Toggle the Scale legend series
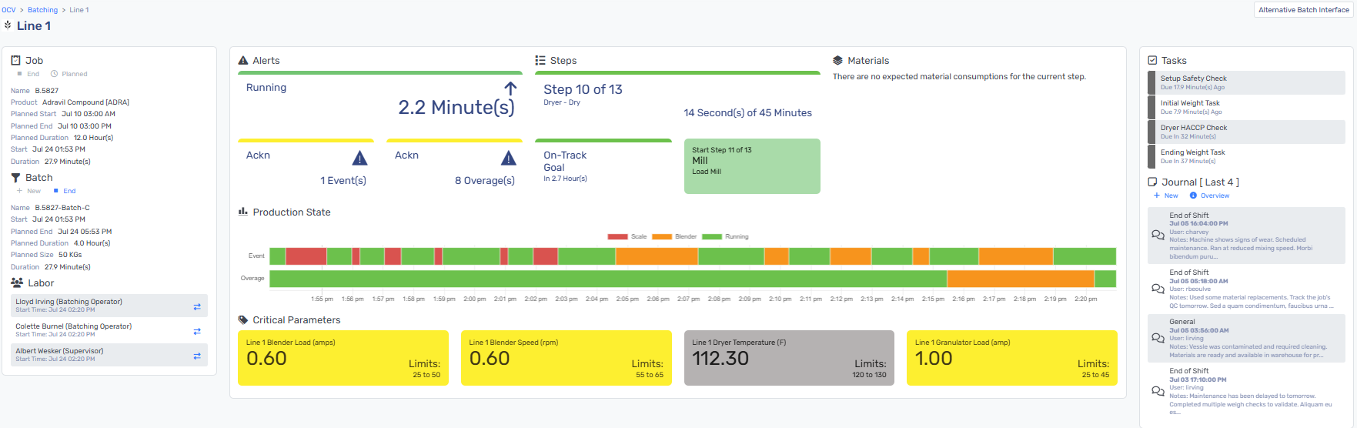 pos(627,236)
